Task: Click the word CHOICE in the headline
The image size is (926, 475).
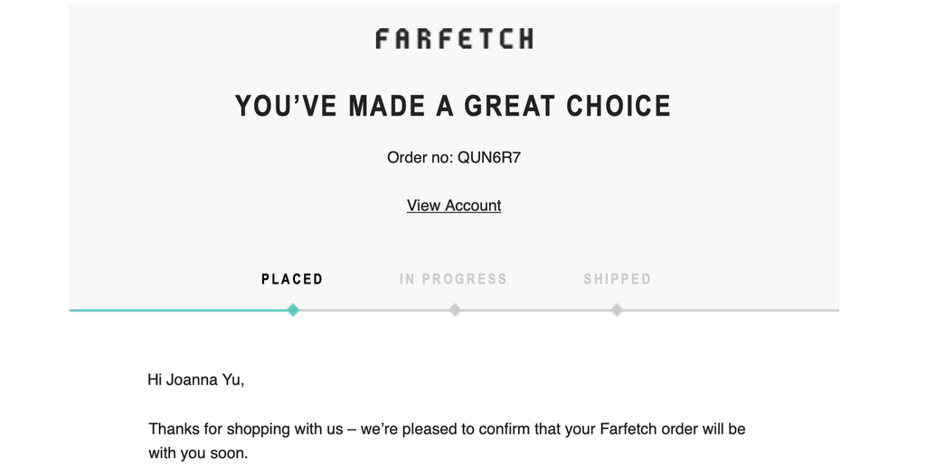Action: (x=619, y=107)
